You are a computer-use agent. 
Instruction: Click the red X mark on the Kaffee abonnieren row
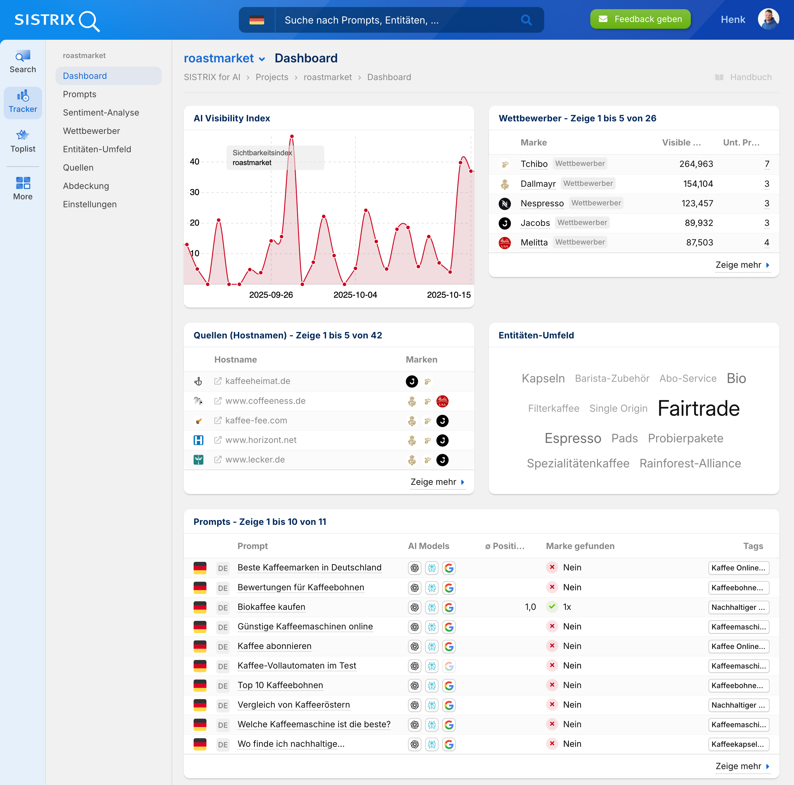coord(552,646)
